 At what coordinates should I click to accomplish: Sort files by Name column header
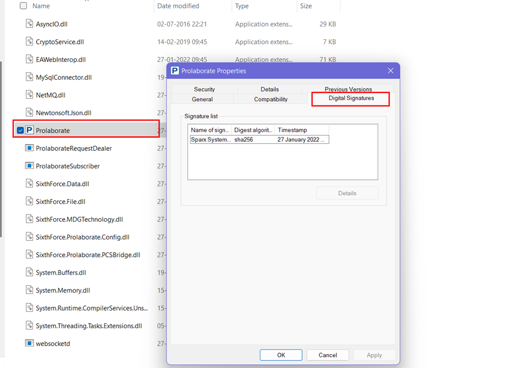click(x=41, y=6)
